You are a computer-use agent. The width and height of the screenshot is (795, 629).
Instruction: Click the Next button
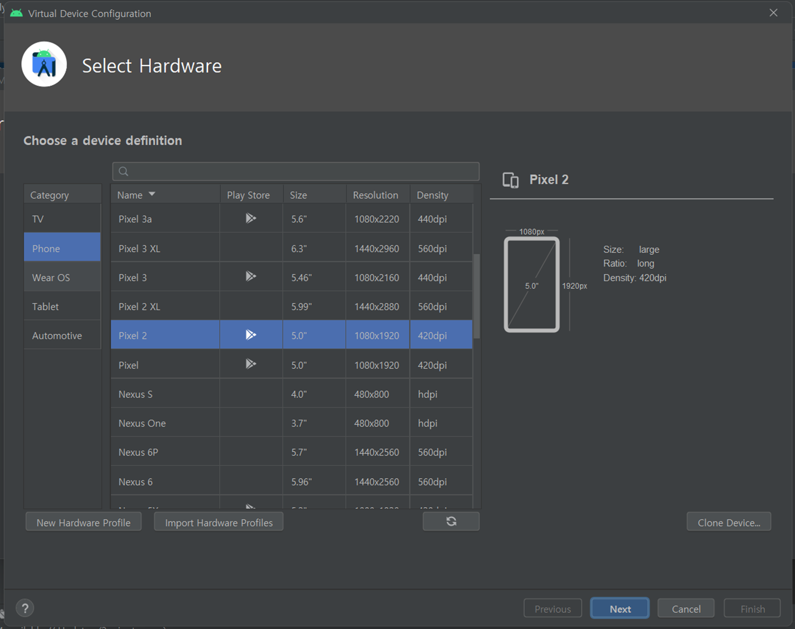click(620, 608)
